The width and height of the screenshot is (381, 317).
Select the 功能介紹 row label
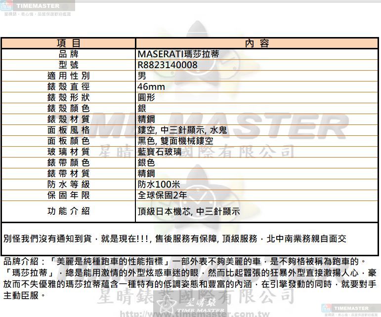(69, 211)
